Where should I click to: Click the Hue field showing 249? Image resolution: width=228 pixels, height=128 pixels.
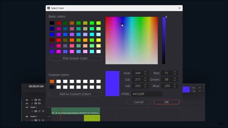coord(140,73)
